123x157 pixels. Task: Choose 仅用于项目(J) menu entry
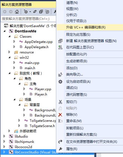point(76,21)
